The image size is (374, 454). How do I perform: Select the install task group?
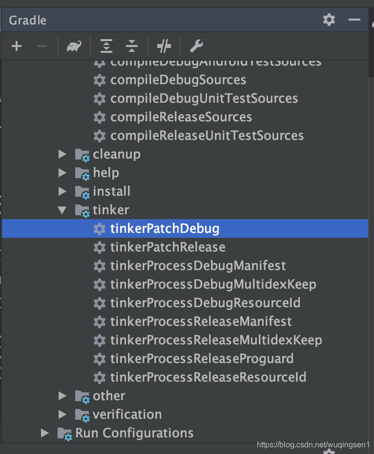pos(111,191)
